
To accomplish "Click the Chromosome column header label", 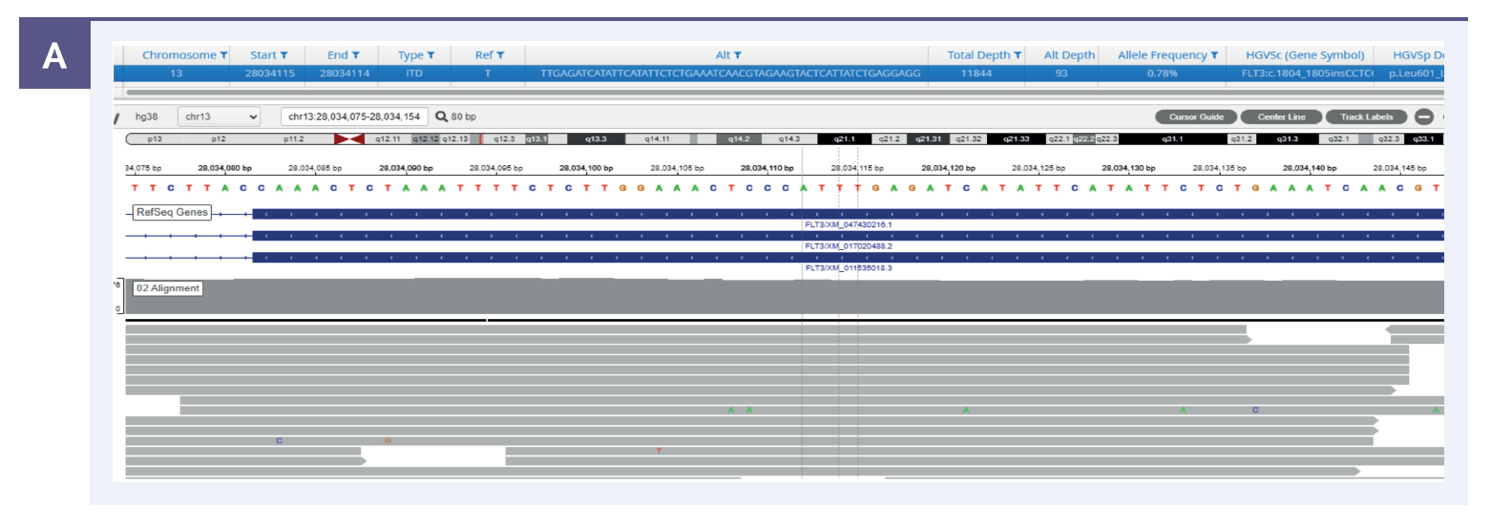I will 180,55.
